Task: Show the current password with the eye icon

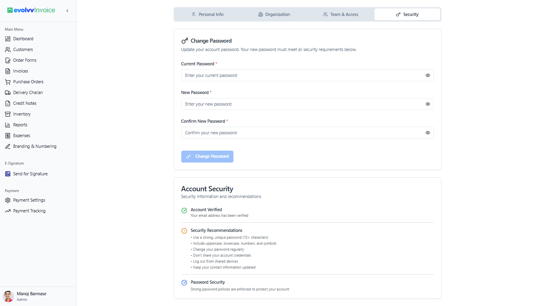Action: (x=428, y=75)
